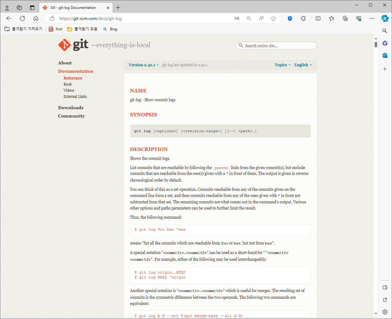Click the translate page icon

point(237,18)
